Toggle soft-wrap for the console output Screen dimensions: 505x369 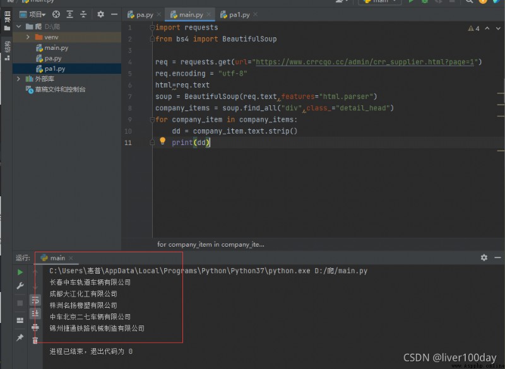pyautogui.click(x=35, y=300)
